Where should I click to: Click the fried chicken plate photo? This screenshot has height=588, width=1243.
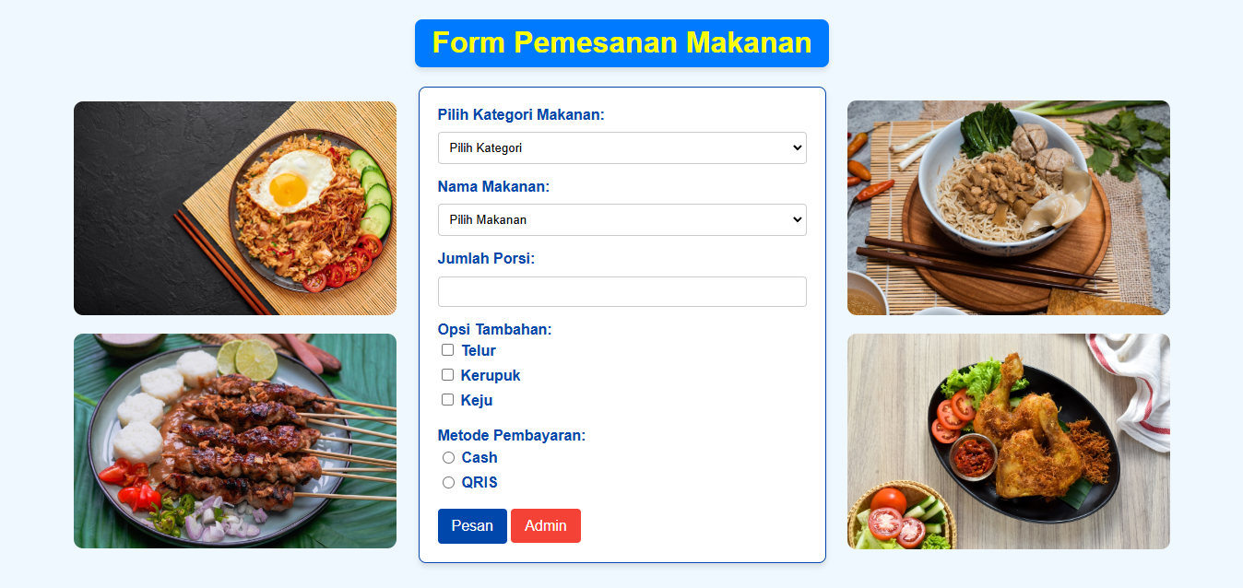pyautogui.click(x=1009, y=441)
